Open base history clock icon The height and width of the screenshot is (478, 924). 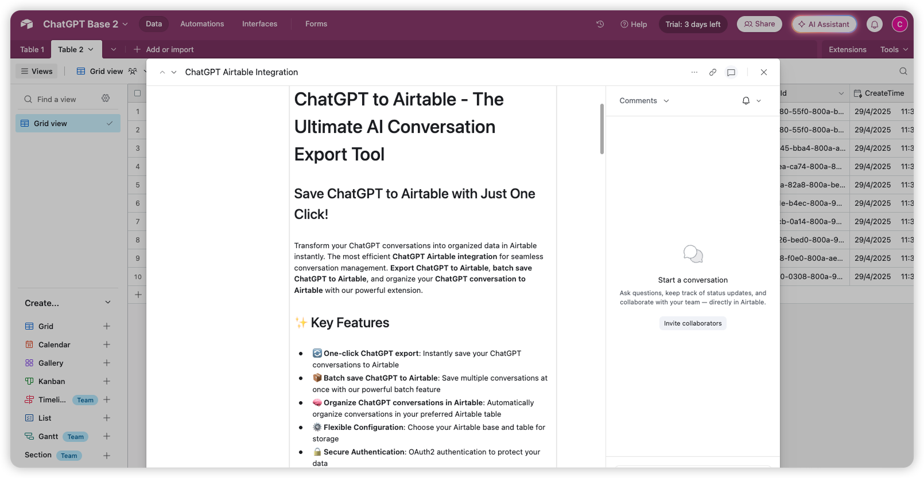[600, 24]
